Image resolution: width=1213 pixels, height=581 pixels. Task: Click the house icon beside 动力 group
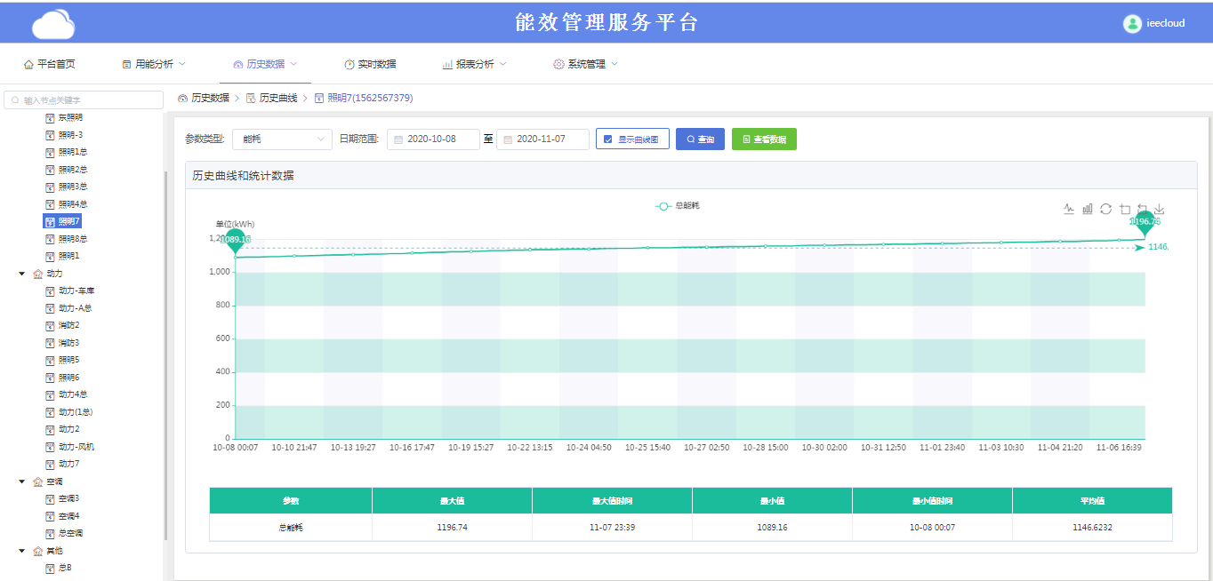click(37, 274)
